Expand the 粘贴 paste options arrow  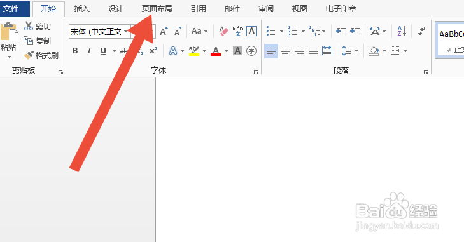point(9,57)
